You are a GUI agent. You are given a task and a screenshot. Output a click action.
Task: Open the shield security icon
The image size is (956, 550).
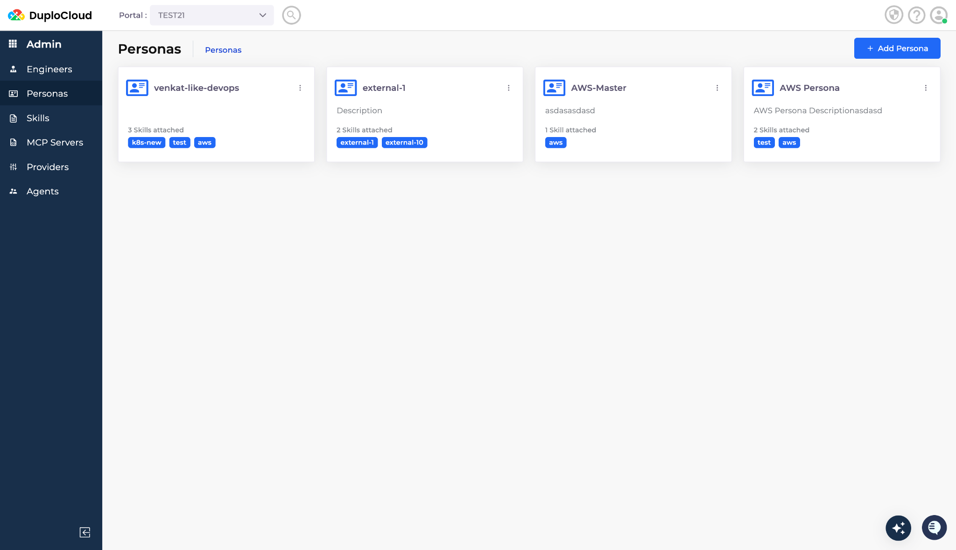point(893,15)
